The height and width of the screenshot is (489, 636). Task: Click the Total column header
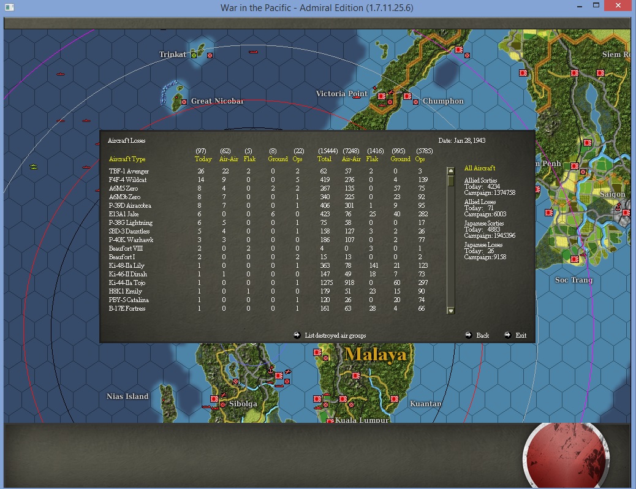pos(324,159)
